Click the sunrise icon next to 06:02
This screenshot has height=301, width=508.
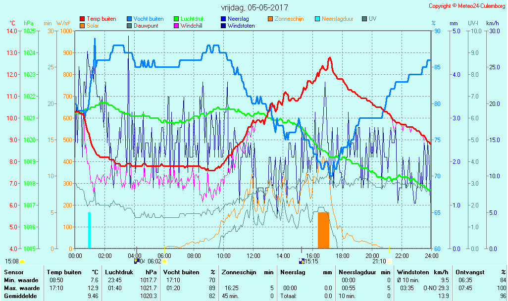(165, 261)
